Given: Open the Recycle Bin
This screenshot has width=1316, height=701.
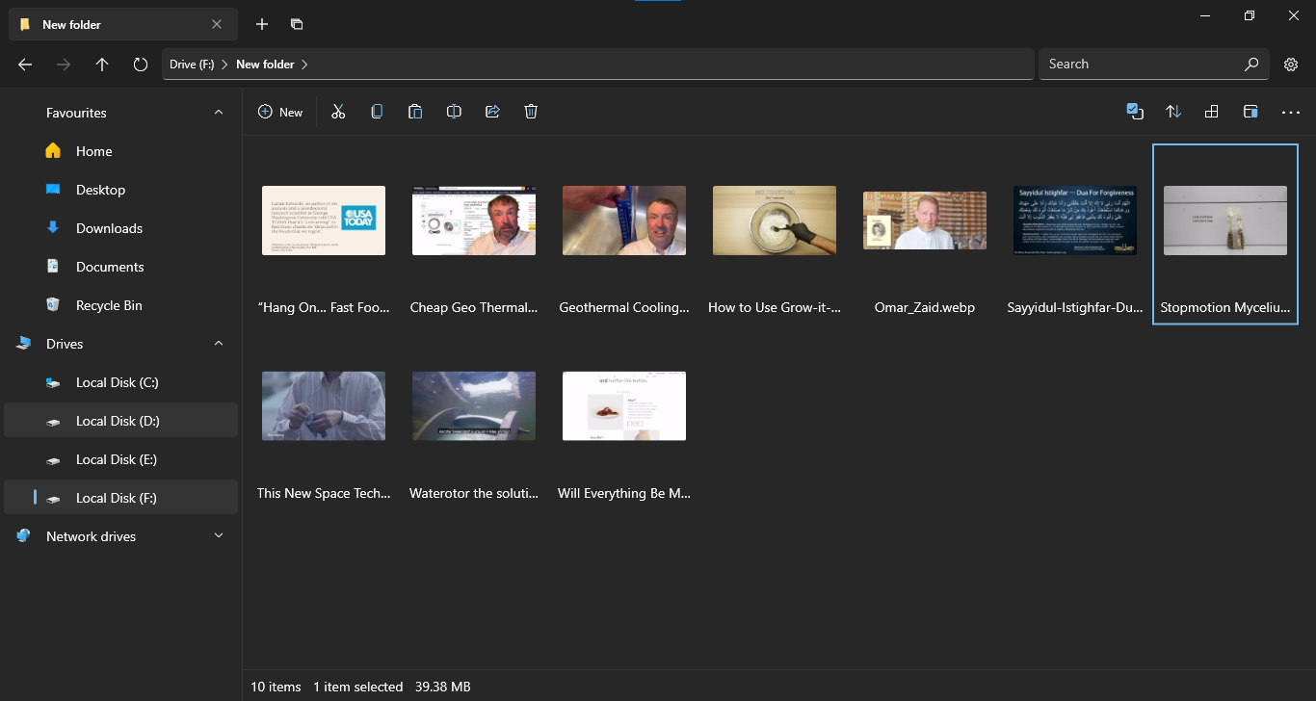Looking at the screenshot, I should pos(120,305).
